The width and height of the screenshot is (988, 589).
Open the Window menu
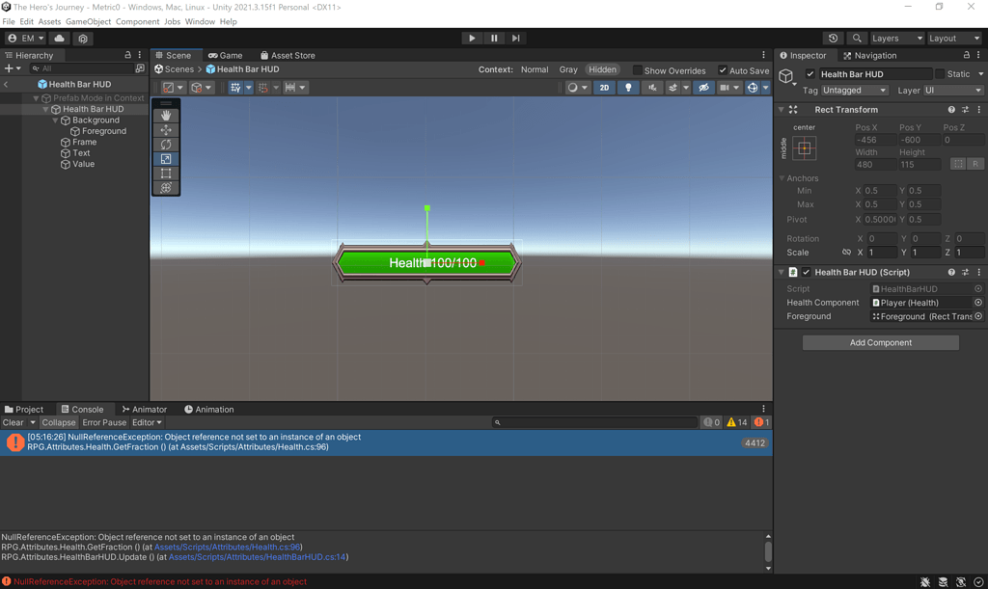click(x=200, y=20)
